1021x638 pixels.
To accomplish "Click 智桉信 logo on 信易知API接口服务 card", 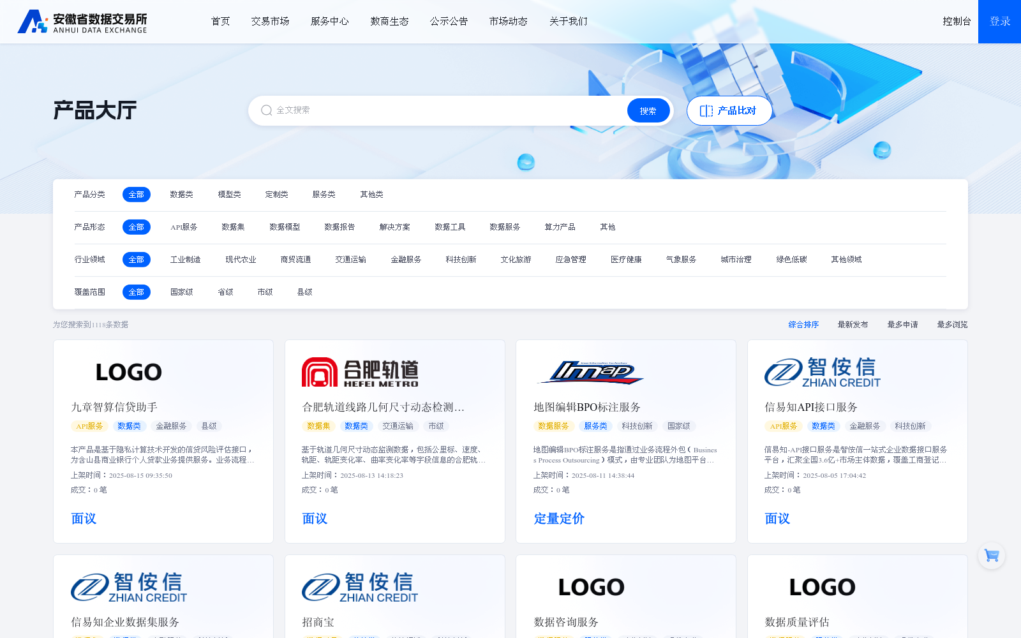I will click(x=823, y=373).
